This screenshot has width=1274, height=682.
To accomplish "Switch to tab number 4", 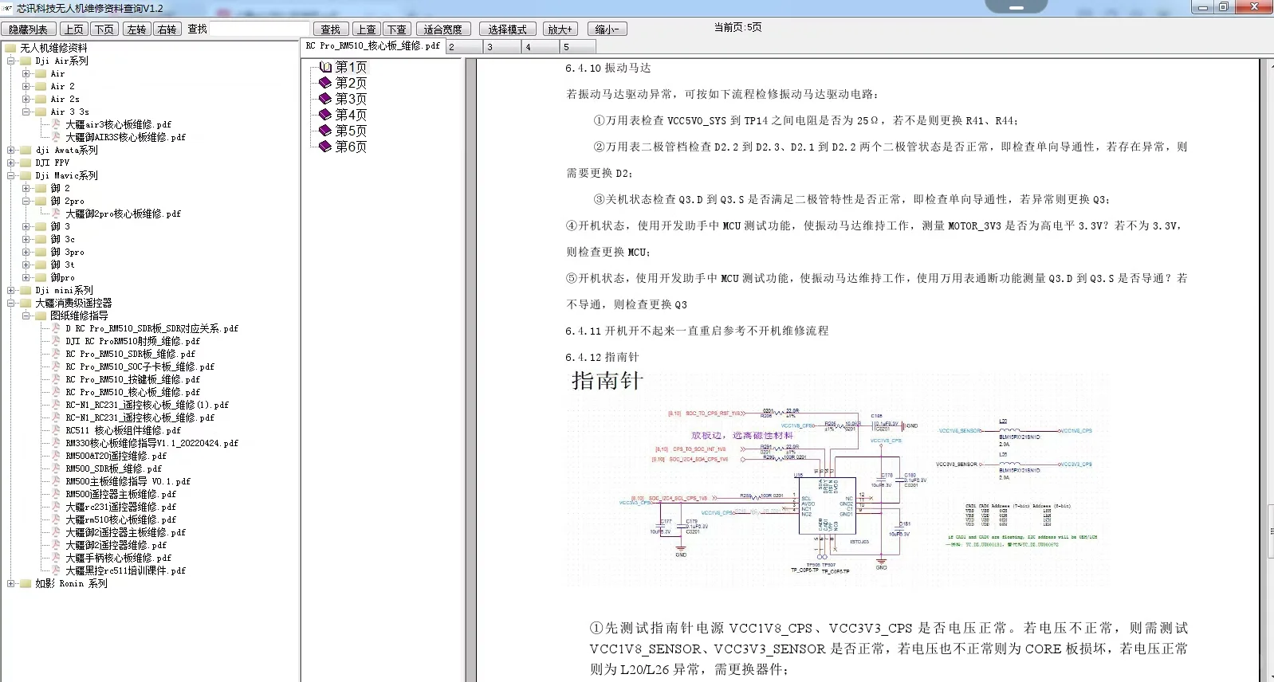I will tap(539, 47).
